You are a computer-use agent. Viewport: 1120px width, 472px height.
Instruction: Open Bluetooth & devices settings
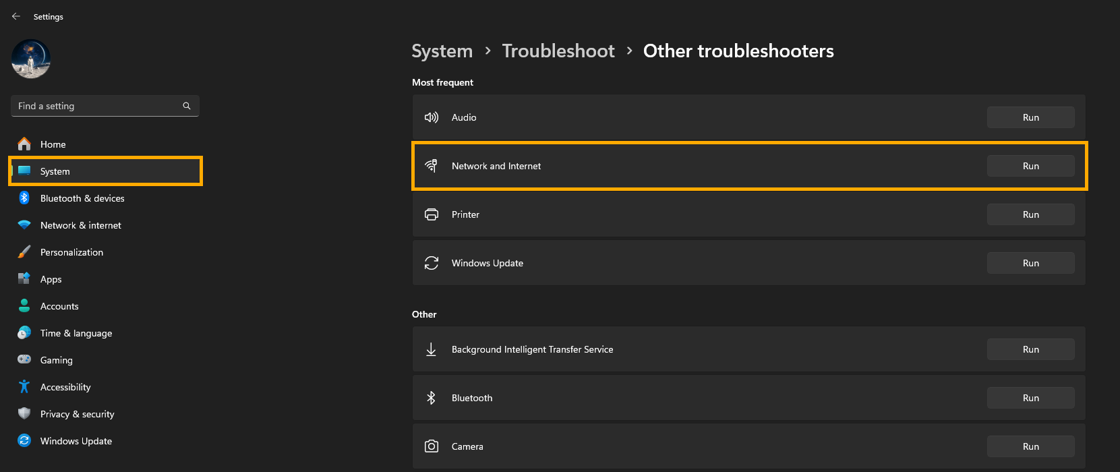(105, 198)
